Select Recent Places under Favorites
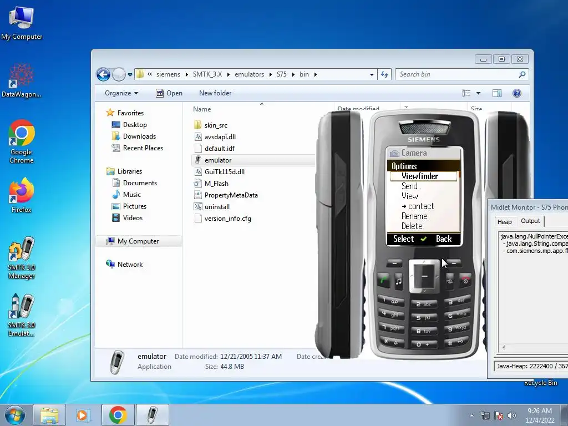Image resolution: width=568 pixels, height=426 pixels. pyautogui.click(x=138, y=148)
